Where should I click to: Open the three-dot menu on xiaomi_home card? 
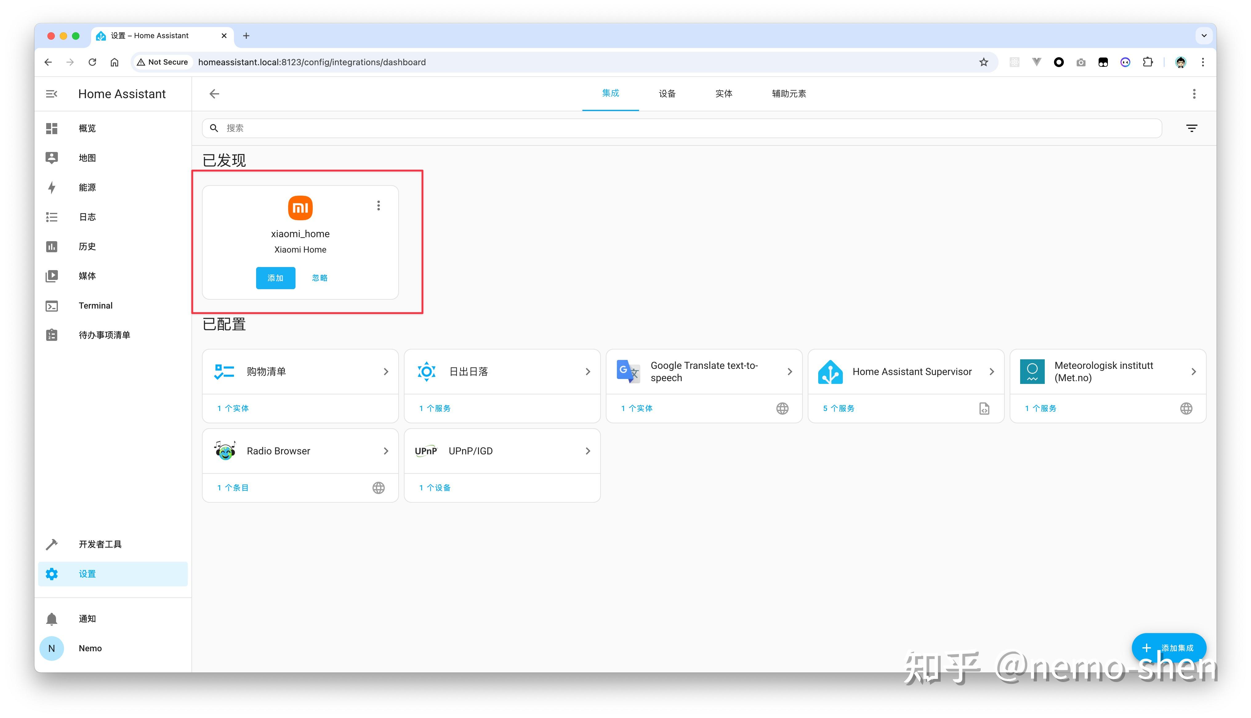[378, 205]
